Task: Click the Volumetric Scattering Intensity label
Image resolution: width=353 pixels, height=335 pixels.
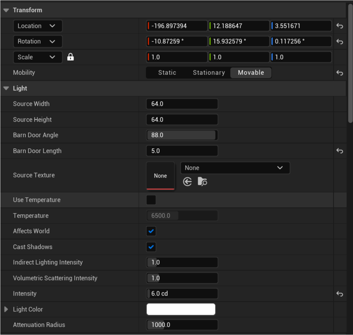Action: click(55, 278)
